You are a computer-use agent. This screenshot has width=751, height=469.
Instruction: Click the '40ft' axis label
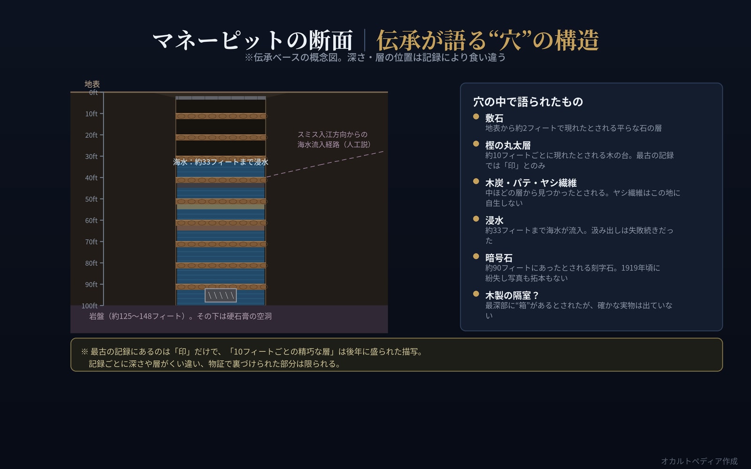pyautogui.click(x=91, y=178)
